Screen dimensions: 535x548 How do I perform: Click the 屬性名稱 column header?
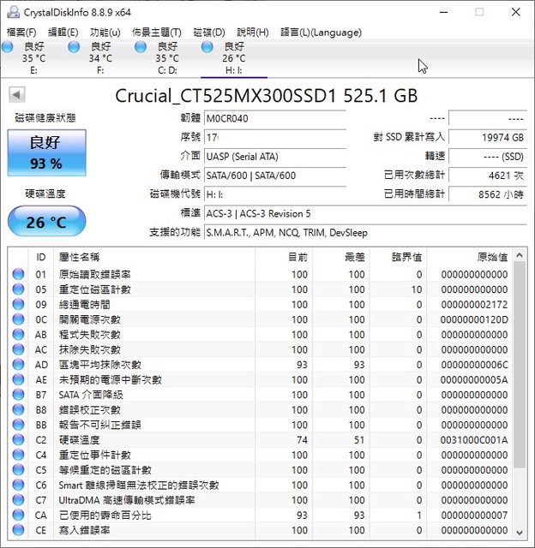coord(79,257)
